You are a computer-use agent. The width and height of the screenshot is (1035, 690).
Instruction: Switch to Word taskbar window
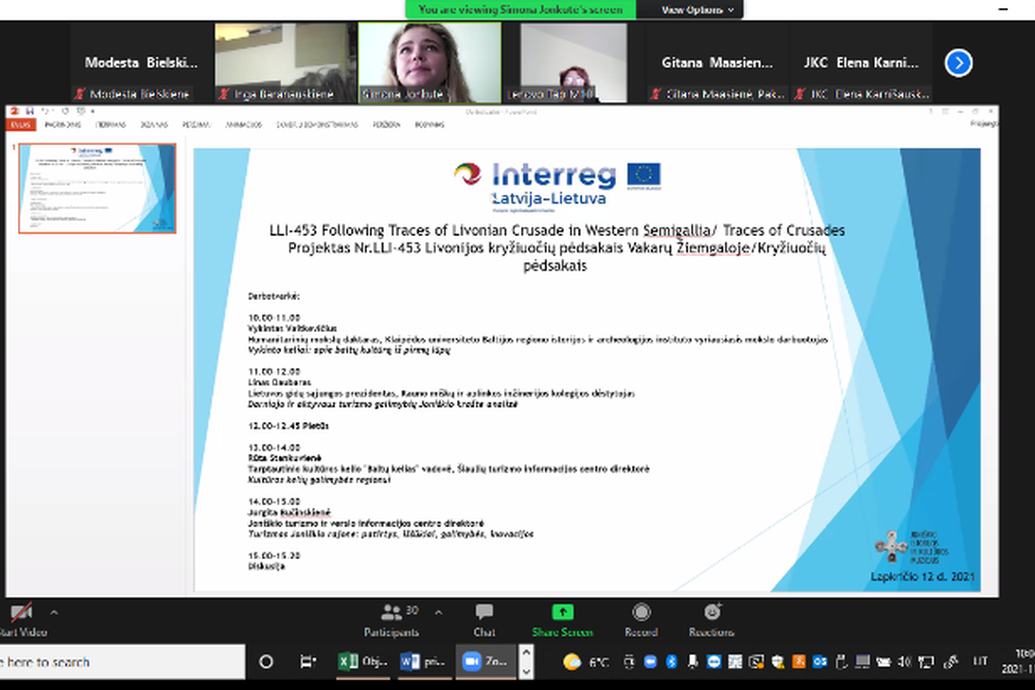click(425, 662)
